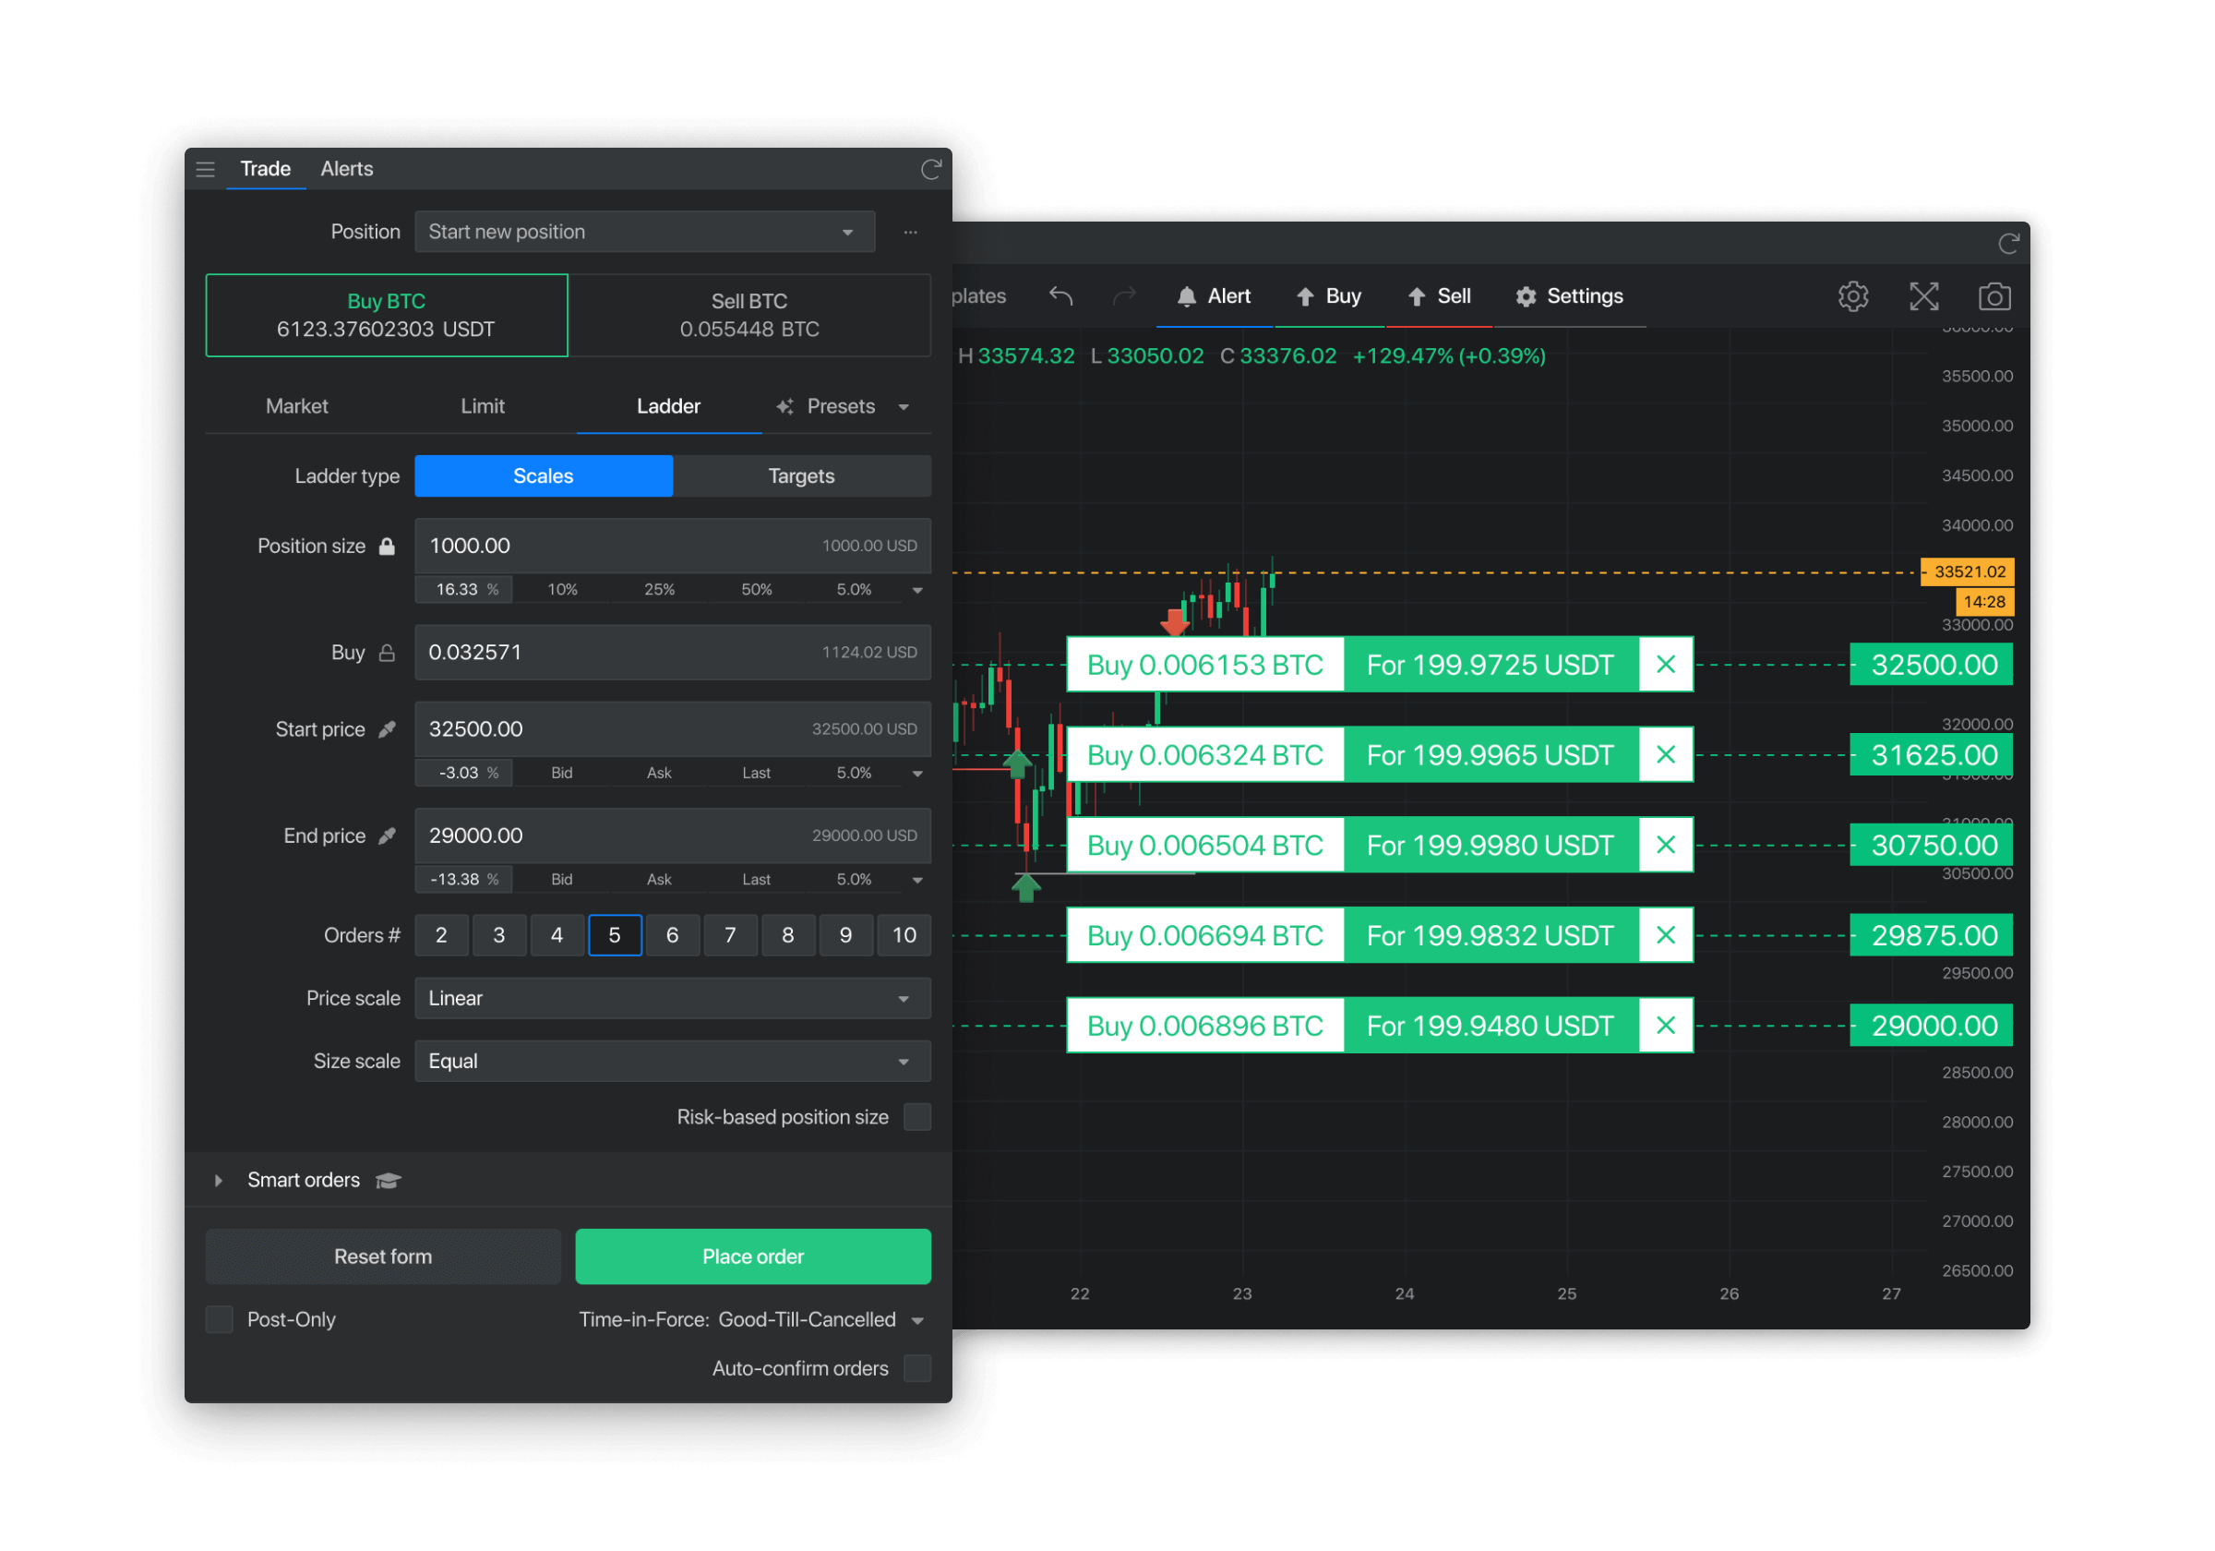This screenshot has width=2215, height=1551.
Task: Open Time-in-Force Good-Till-Cancelled dropdown
Action: 752,1320
